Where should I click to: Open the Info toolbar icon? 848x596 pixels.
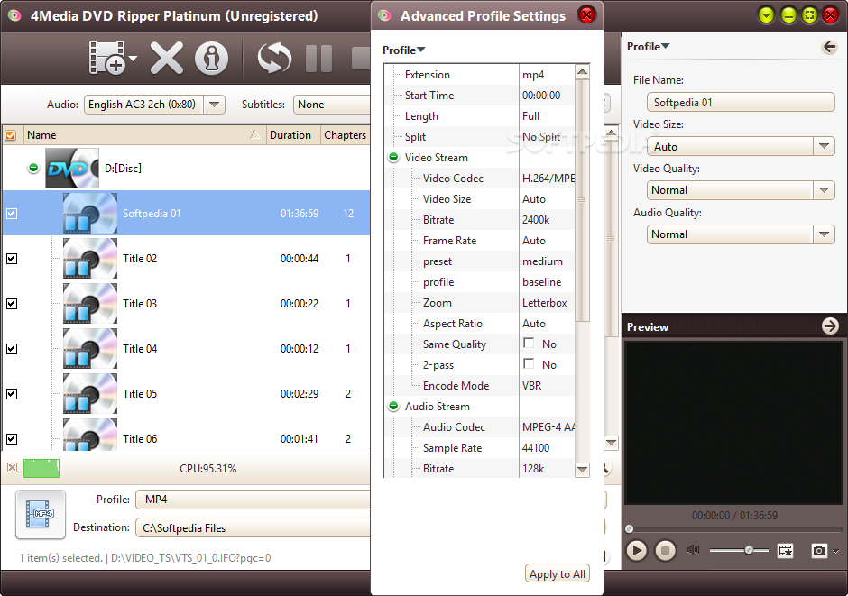tap(211, 58)
